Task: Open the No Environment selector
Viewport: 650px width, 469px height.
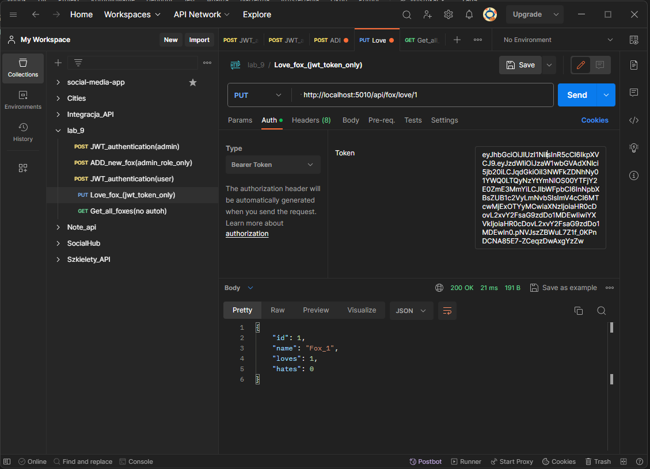Action: tap(557, 40)
